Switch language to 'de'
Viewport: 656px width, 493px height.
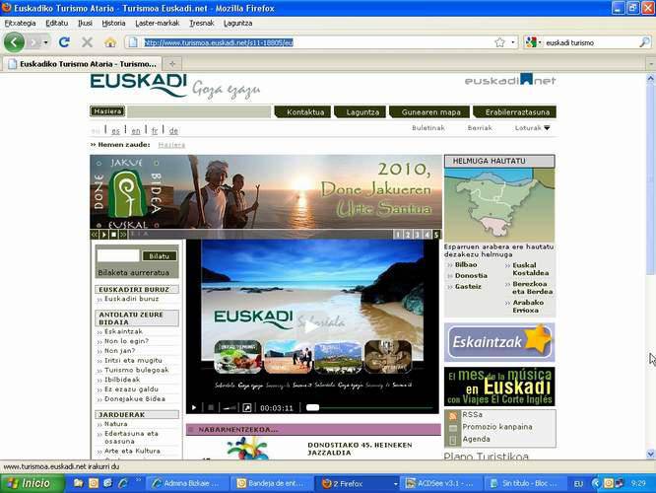pyautogui.click(x=173, y=131)
